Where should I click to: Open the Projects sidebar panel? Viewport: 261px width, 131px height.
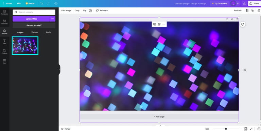4,51
